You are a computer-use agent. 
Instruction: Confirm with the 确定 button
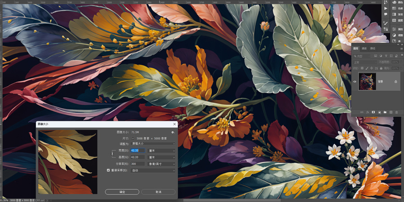click(122, 192)
